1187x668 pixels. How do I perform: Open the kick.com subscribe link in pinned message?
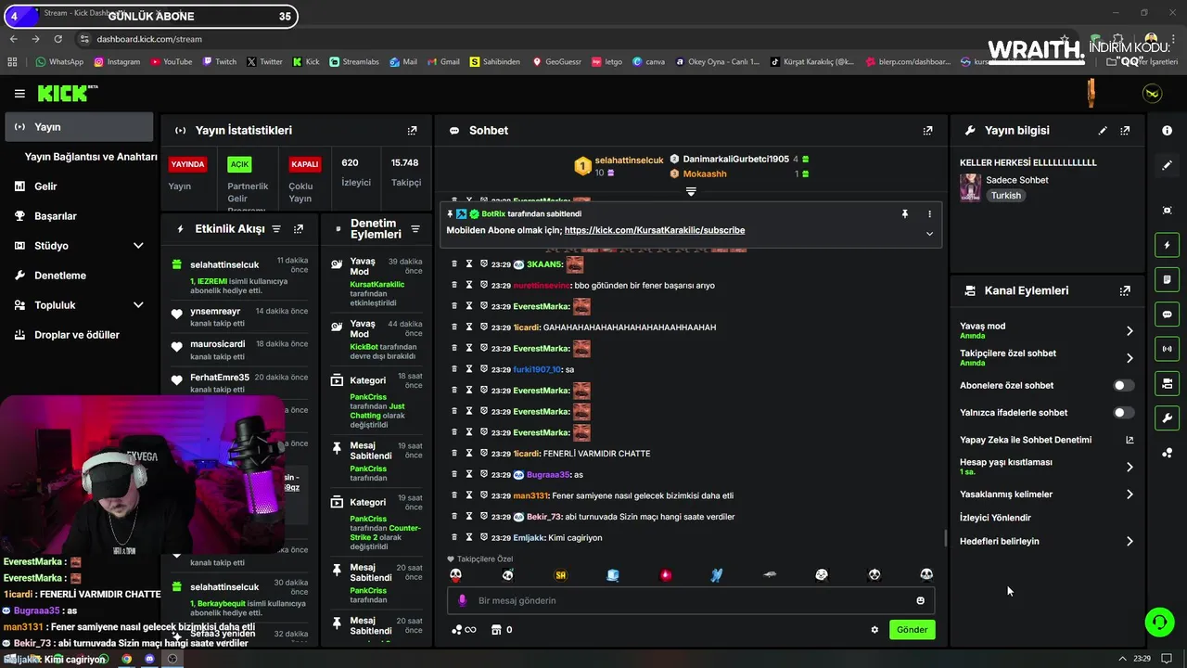pos(654,230)
